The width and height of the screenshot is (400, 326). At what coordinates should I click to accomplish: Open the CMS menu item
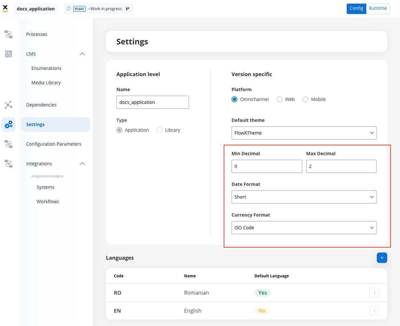(x=31, y=54)
